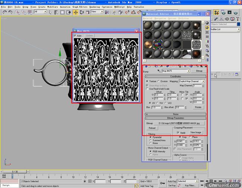Open the Modifier List dropdown
Screen dimensions: 242x188
click(238, 29)
